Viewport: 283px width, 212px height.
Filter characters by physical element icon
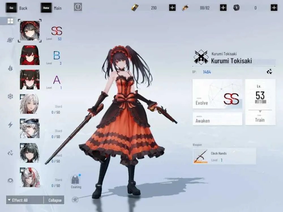tap(10, 40)
